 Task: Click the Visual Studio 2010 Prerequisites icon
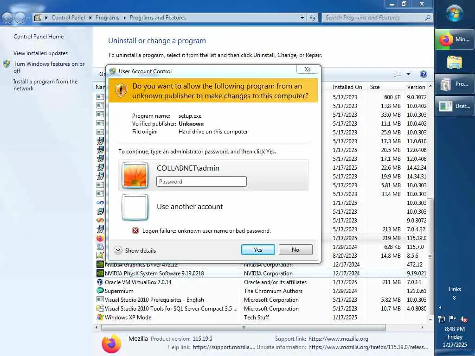(100, 299)
